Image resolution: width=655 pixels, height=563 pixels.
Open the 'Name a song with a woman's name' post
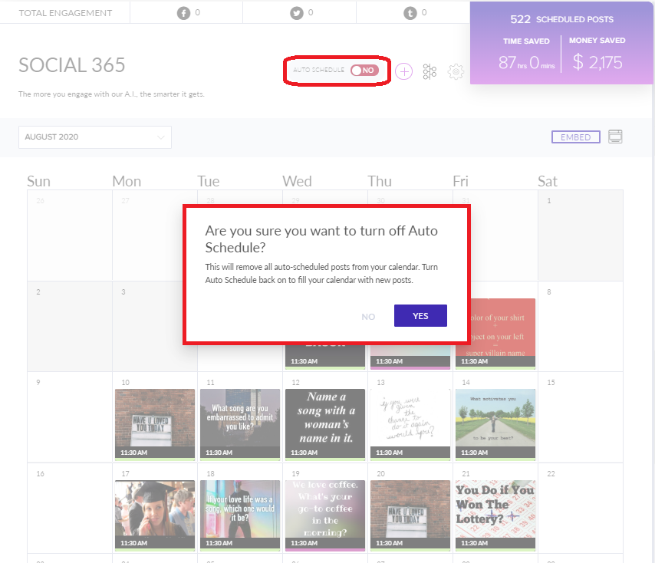(x=325, y=424)
